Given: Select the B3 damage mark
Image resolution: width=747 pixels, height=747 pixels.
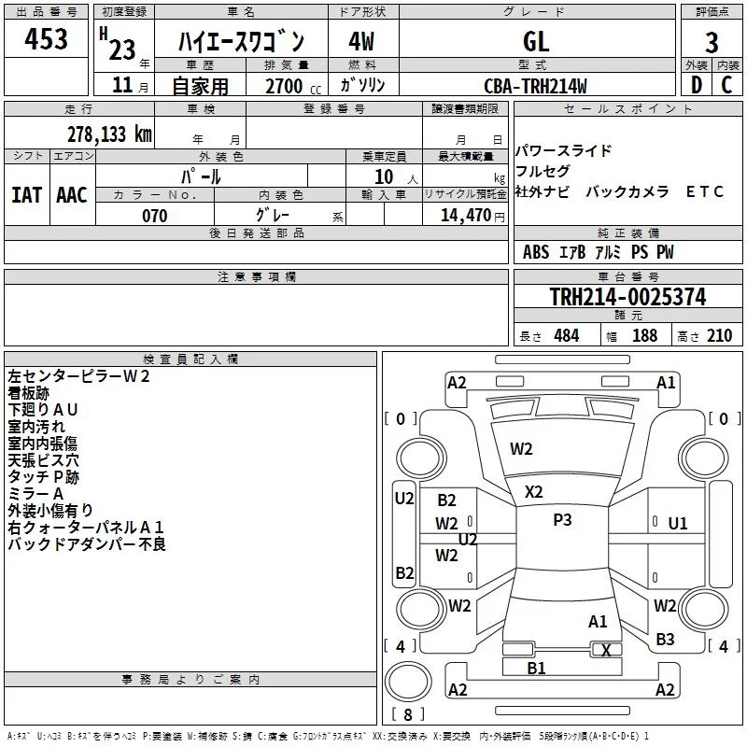Looking at the screenshot, I should pyautogui.click(x=665, y=639).
